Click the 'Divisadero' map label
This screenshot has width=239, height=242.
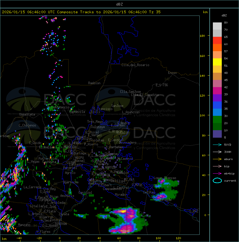tap(128, 143)
